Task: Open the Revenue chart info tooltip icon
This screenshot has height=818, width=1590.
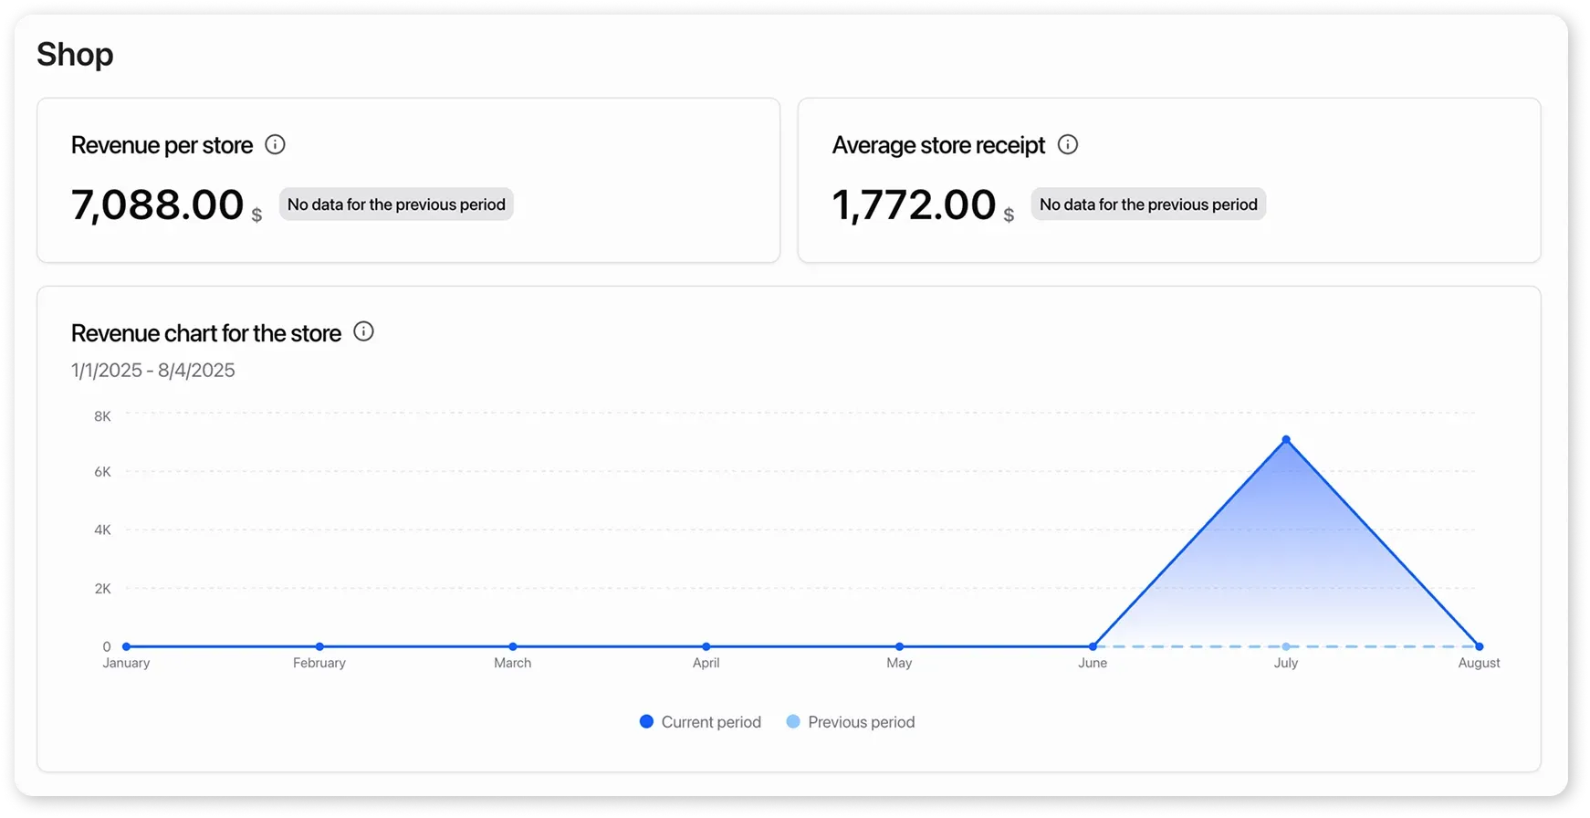Action: (363, 331)
